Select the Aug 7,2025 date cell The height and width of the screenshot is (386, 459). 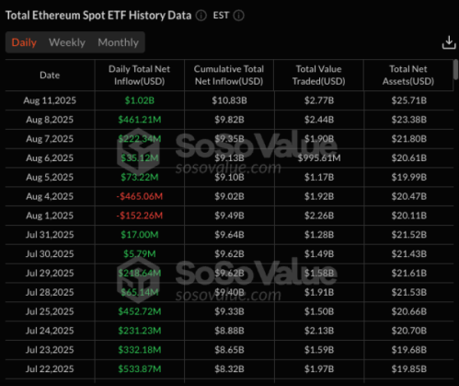tap(50, 139)
